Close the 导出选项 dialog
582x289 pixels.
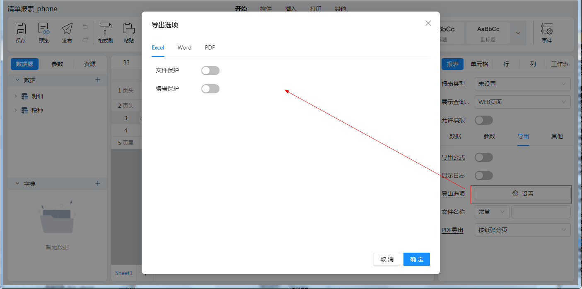click(x=428, y=23)
